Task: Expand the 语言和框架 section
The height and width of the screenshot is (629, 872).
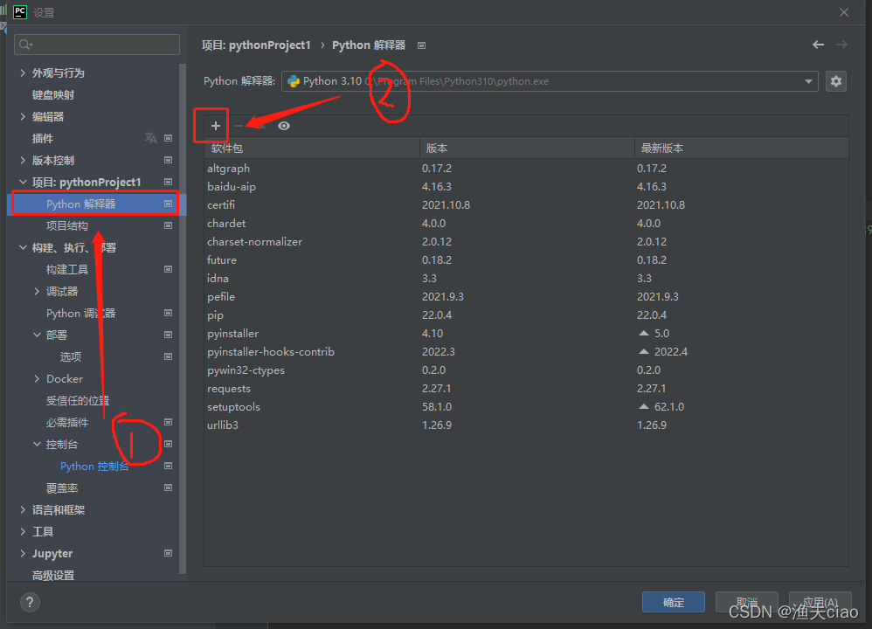Action: click(23, 509)
